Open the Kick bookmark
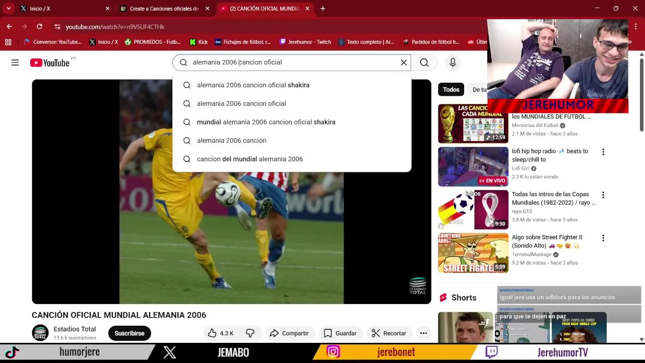The image size is (645, 363). [199, 42]
